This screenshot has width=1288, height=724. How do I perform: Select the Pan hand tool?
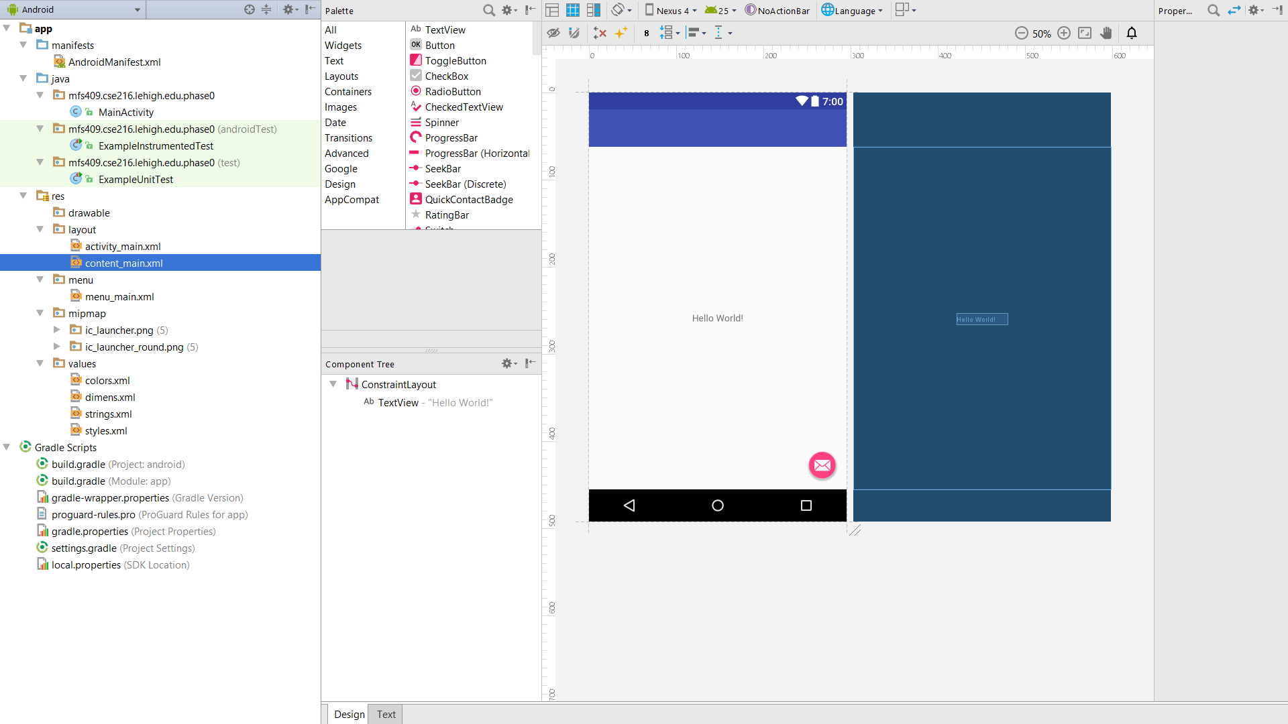point(1106,34)
